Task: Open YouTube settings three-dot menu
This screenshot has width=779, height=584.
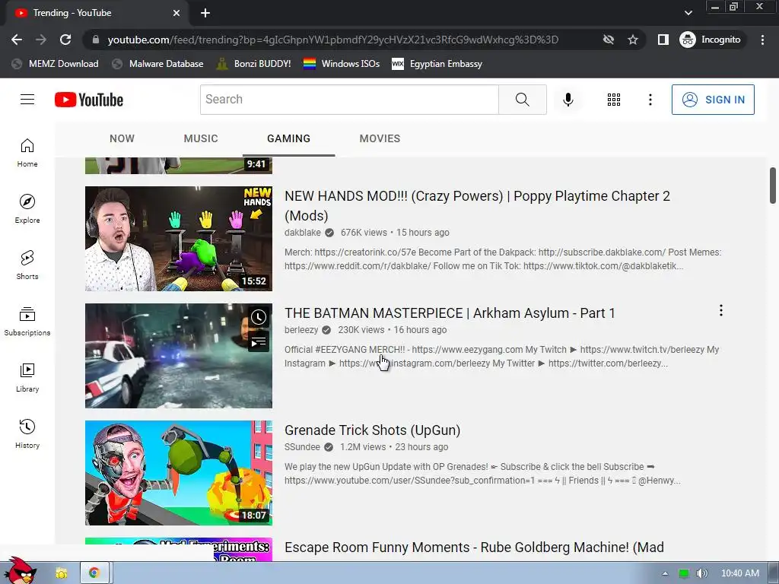Action: click(x=650, y=100)
